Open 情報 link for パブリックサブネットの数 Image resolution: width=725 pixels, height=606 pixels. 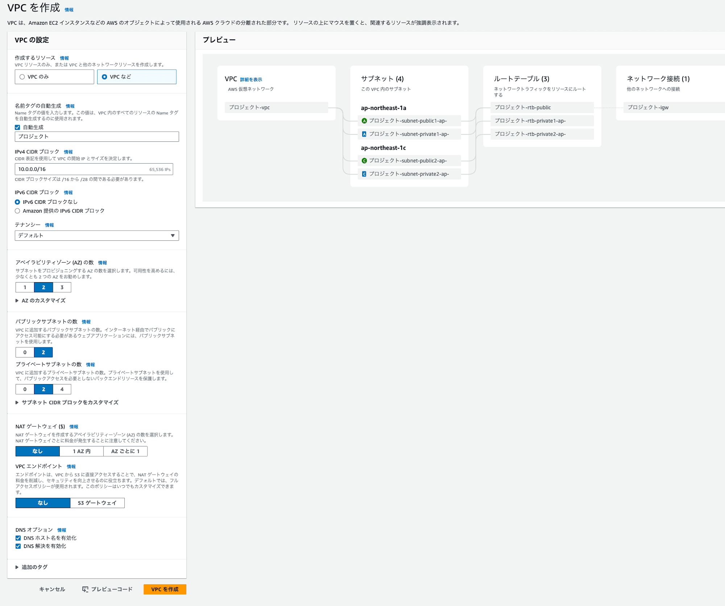point(86,322)
